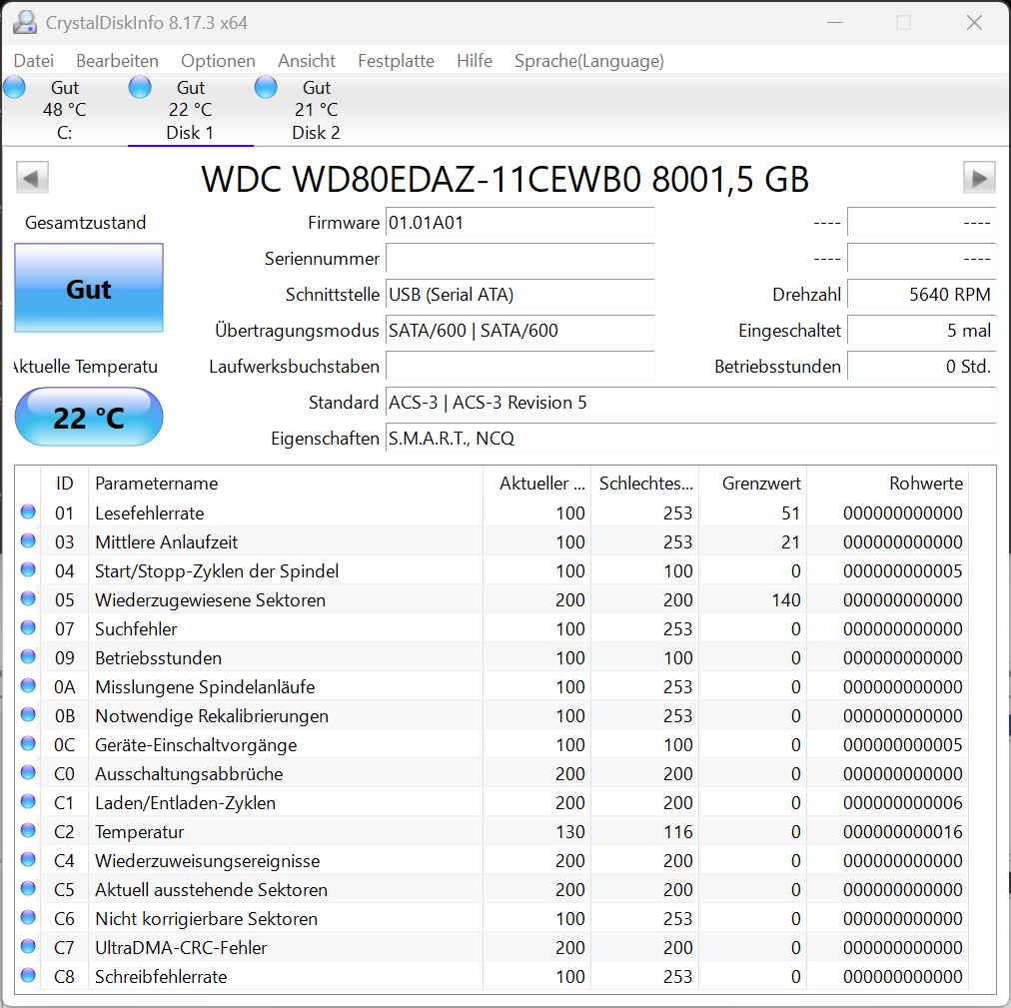Click the Betriebsstunden value 0 Std.

coord(921,367)
